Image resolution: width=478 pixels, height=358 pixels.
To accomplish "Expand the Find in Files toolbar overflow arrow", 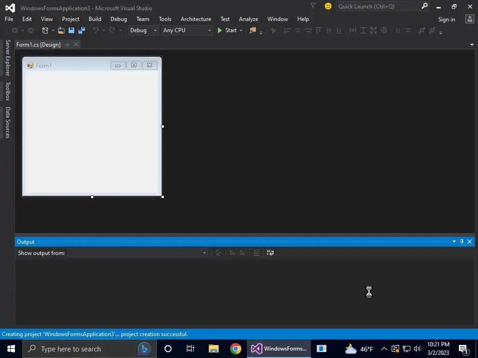I will pyautogui.click(x=261, y=33).
